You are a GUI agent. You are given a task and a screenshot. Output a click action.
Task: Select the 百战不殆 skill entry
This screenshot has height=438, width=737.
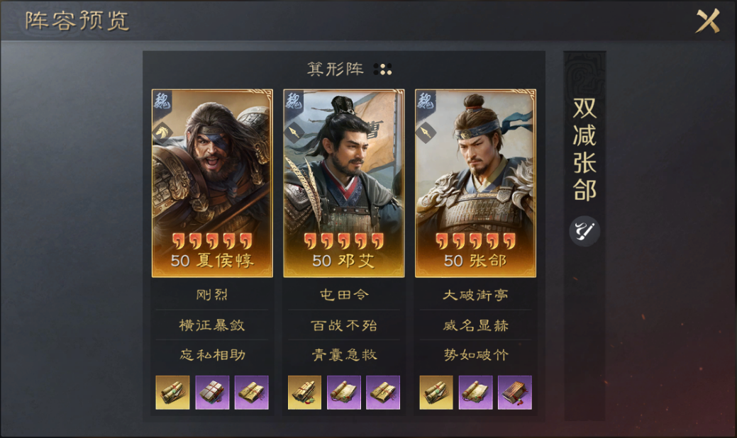point(343,325)
